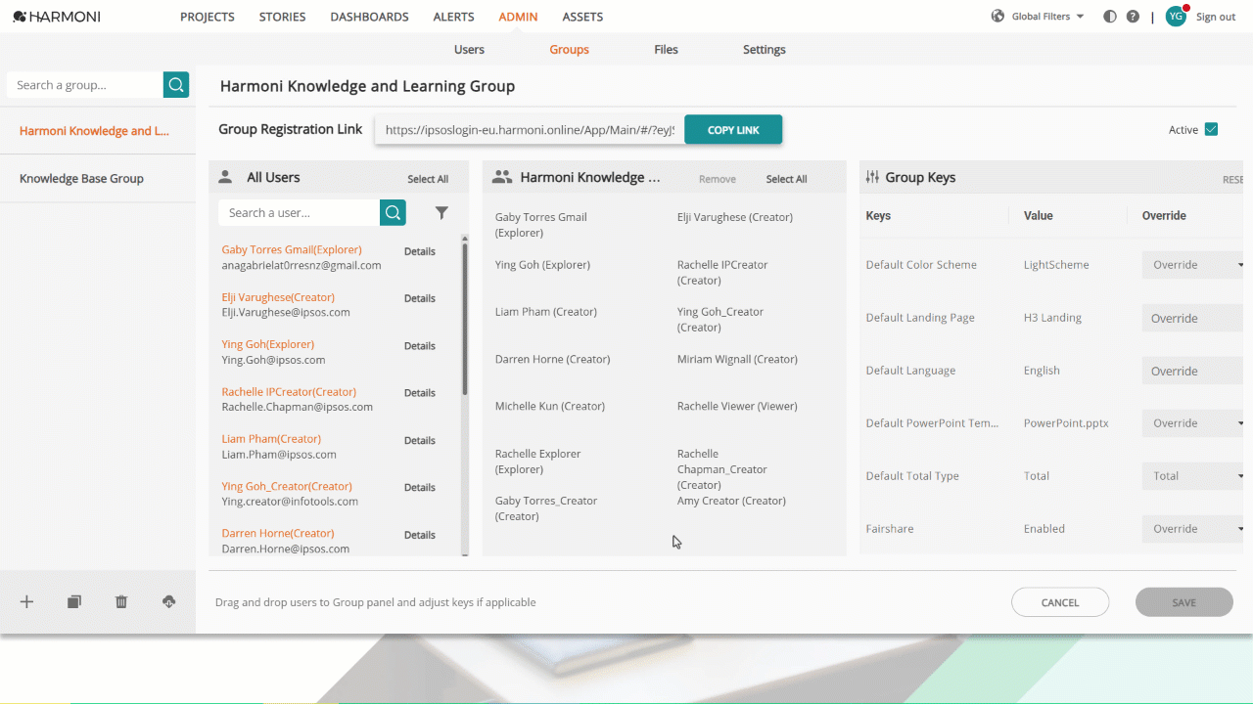Toggle the contrast theme icon
Viewport: 1253px width, 704px height.
pyautogui.click(x=1109, y=17)
